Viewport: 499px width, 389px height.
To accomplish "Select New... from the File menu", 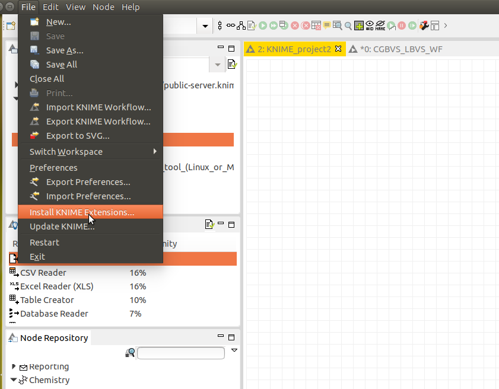I will point(91,22).
